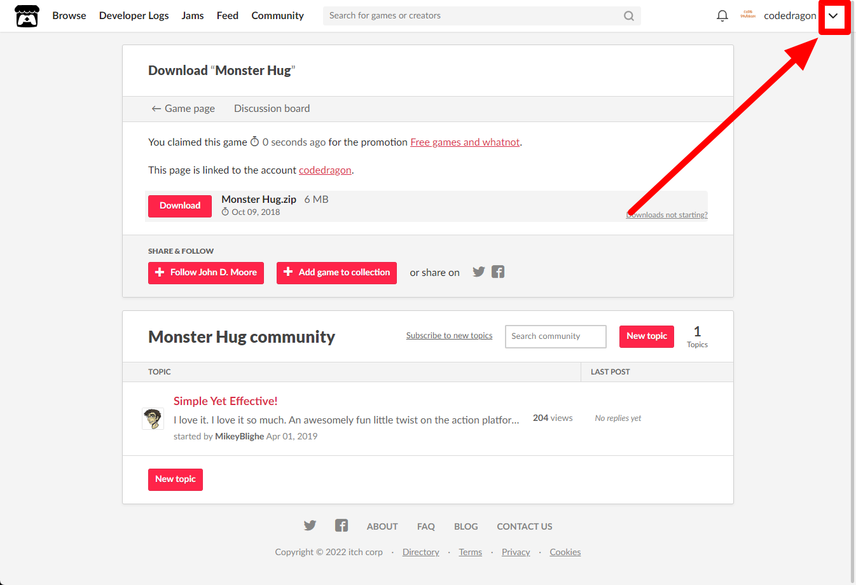Open Directory footer link
The width and height of the screenshot is (856, 585).
421,552
